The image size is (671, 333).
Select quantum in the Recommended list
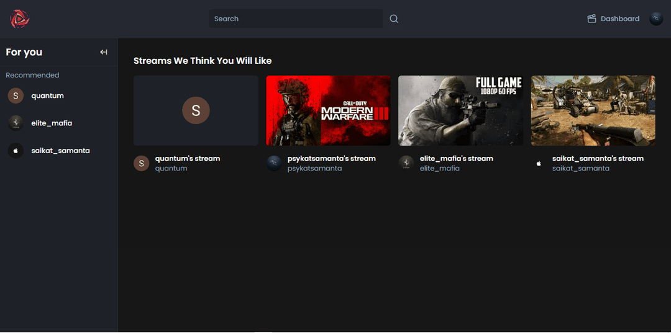pos(58,96)
